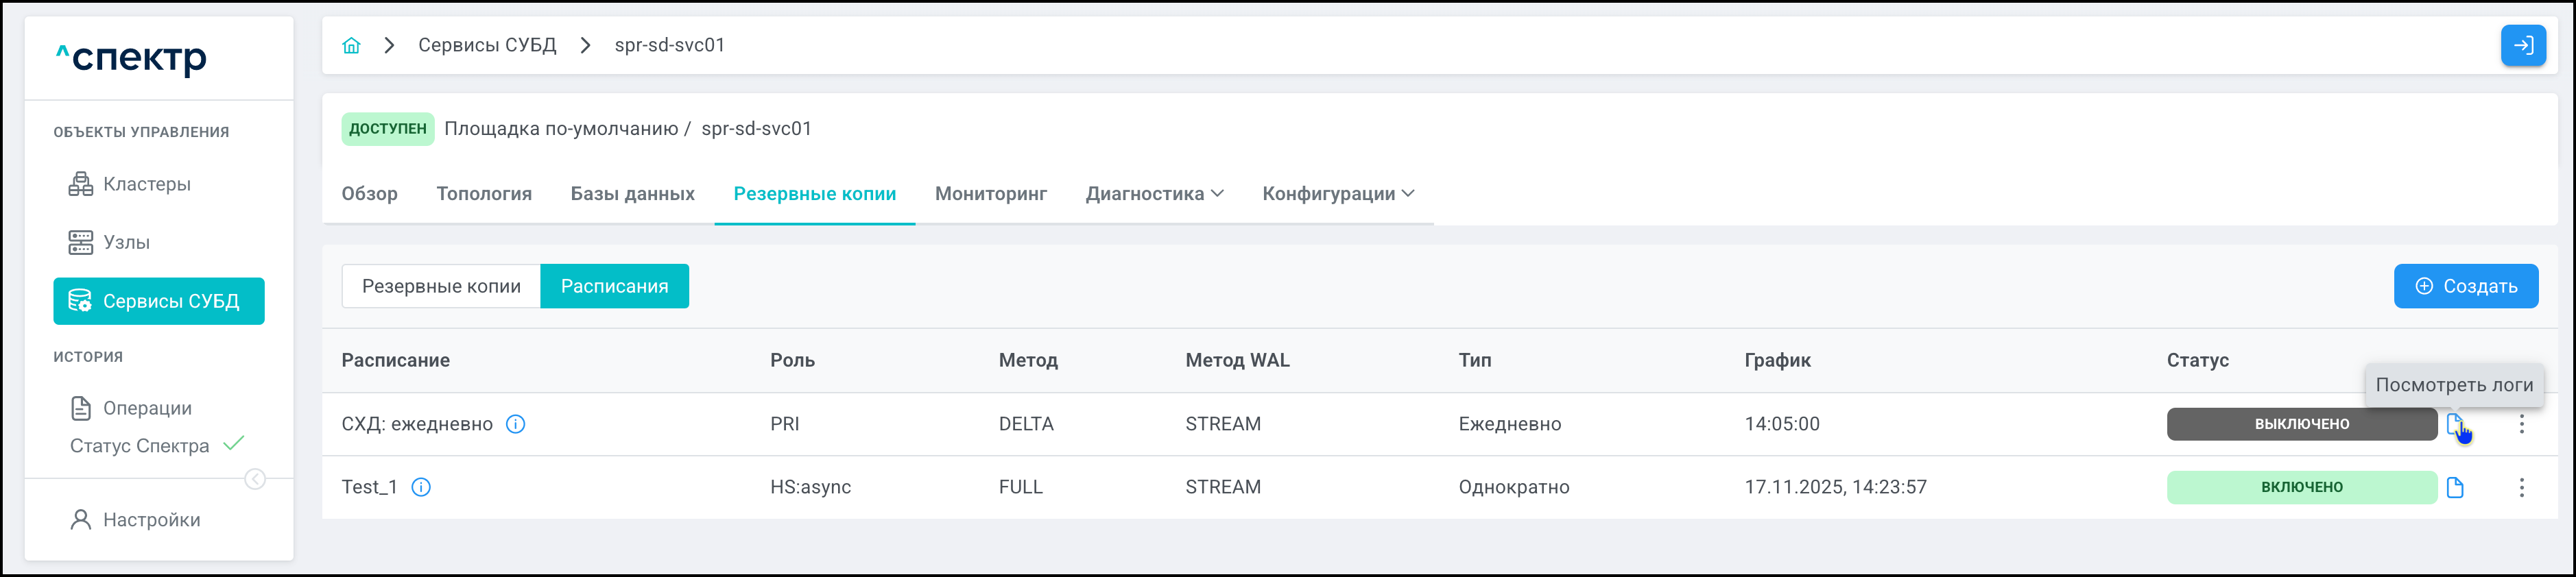Image resolution: width=2576 pixels, height=577 pixels.
Task: Open the Мониторинг tab
Action: (x=990, y=194)
